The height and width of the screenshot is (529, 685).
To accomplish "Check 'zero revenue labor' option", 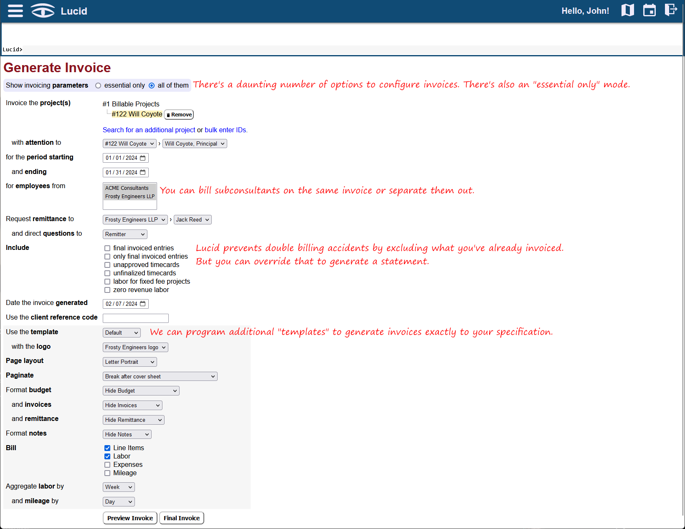I will [107, 290].
